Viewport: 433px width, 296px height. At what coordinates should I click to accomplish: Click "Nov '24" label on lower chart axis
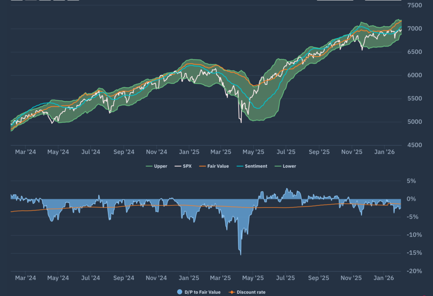pyautogui.click(x=157, y=278)
